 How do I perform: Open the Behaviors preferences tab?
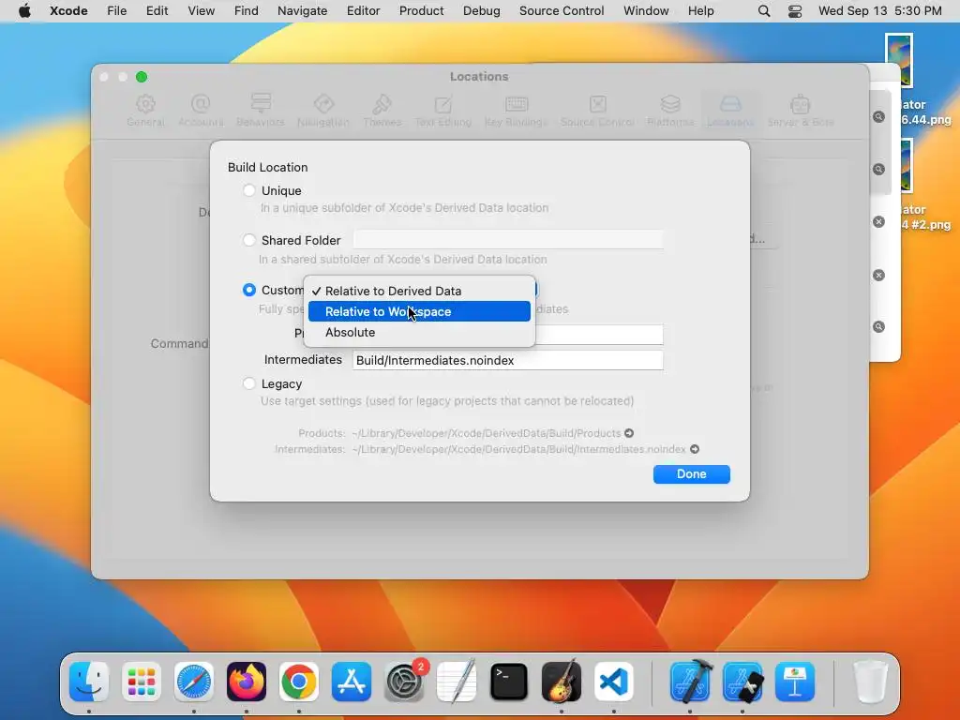pos(261,111)
